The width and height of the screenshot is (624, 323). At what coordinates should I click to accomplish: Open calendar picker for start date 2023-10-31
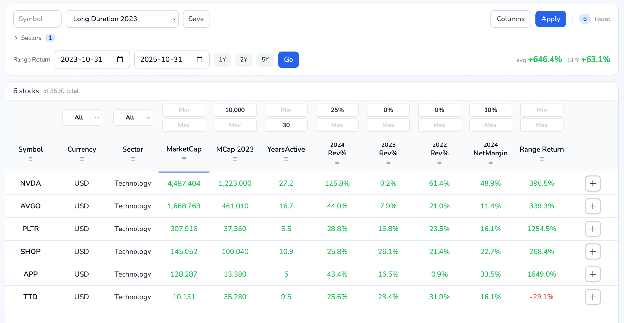coord(120,59)
